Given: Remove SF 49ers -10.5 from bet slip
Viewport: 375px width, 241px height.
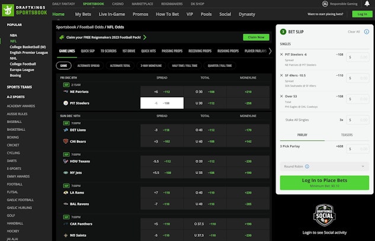Looking at the screenshot, I should pos(281,75).
